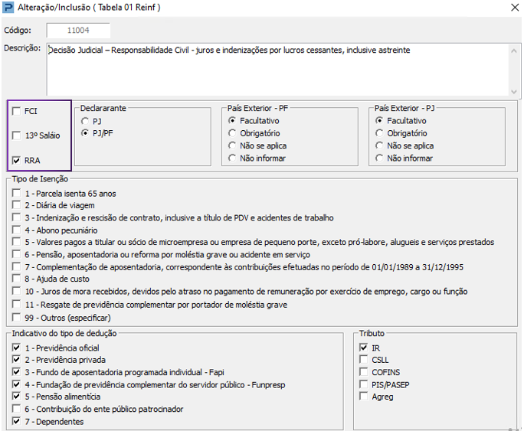Check the 13º Saláio checkbox
Viewport: 524px width, 431px height.
pyautogui.click(x=16, y=136)
